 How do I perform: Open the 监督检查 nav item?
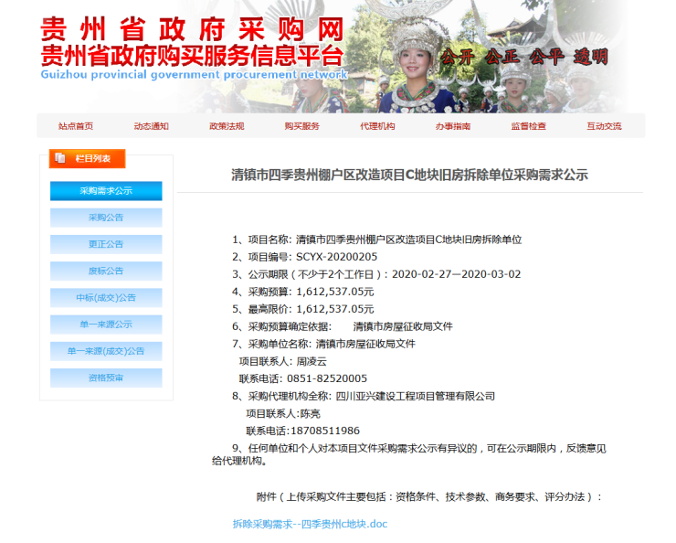[529, 126]
